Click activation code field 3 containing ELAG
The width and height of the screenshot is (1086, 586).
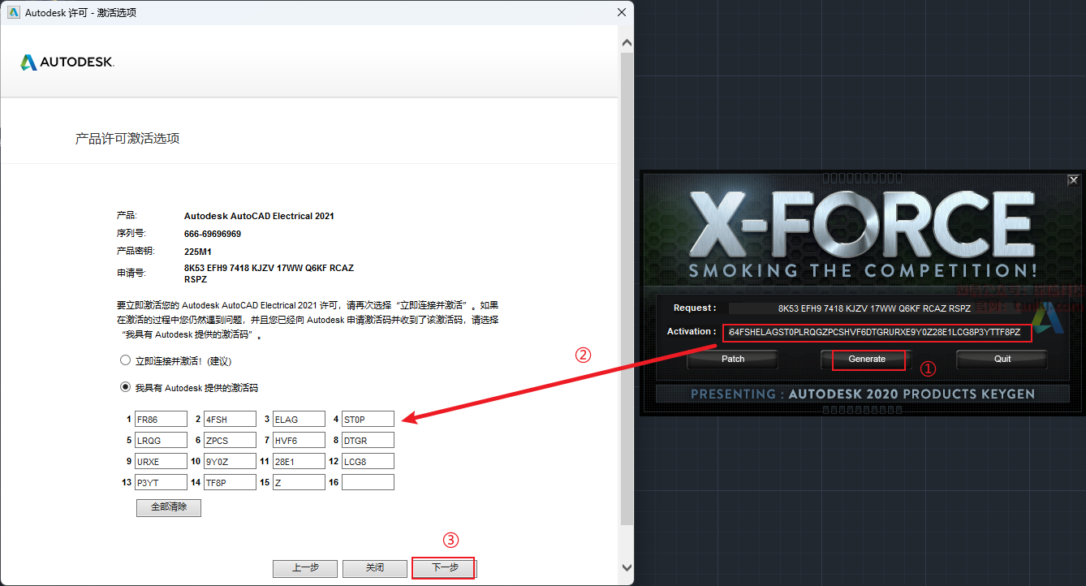[x=299, y=420]
